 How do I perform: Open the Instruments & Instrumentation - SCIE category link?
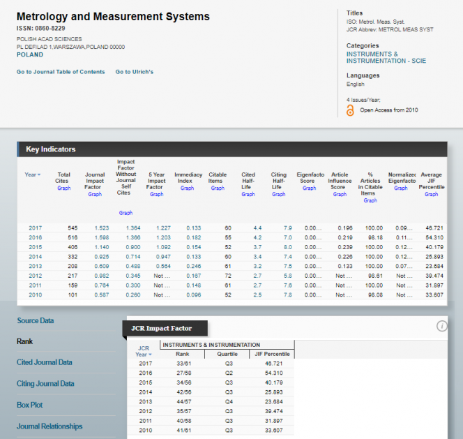(386, 57)
